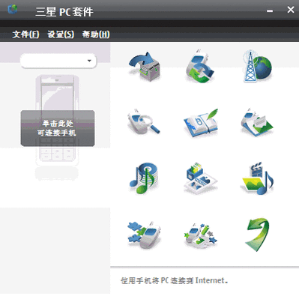The height and width of the screenshot is (308, 299).
Task: Launch the multimedia clapperboard and note icon
Action: point(257,178)
